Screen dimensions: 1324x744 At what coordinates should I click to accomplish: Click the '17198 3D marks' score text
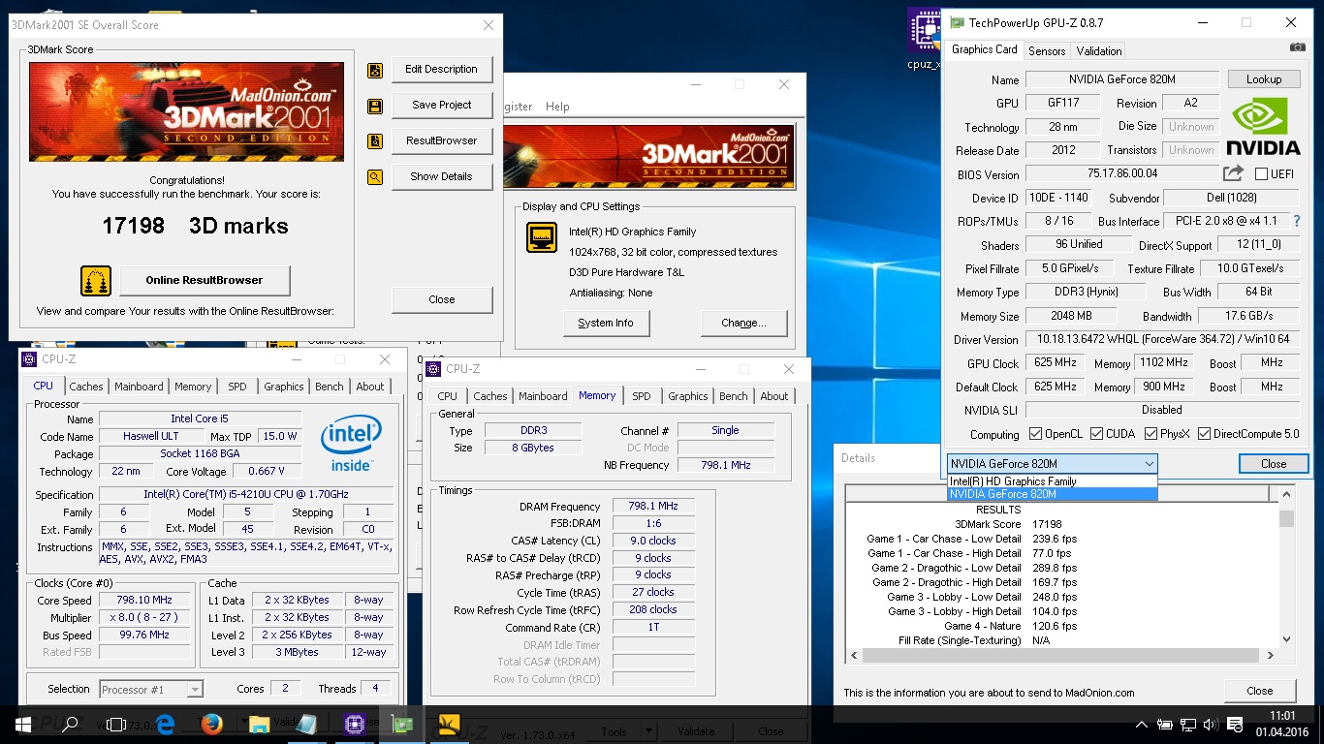click(x=195, y=227)
